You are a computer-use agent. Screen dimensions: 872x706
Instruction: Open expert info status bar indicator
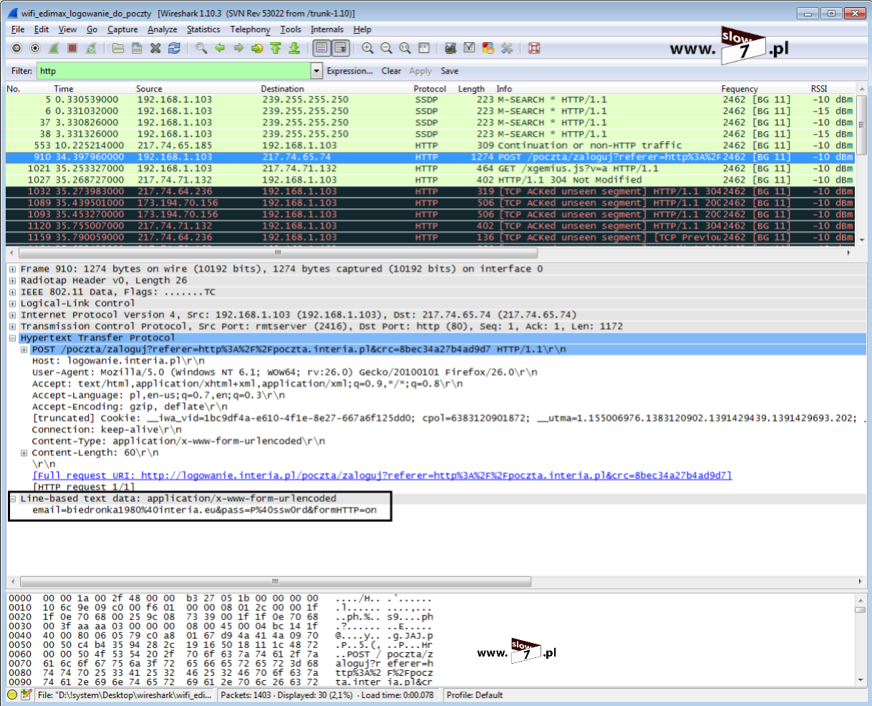coord(12,695)
